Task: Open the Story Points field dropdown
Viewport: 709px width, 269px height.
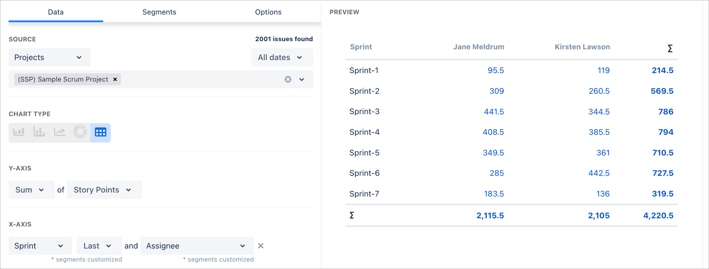Action: (x=104, y=190)
